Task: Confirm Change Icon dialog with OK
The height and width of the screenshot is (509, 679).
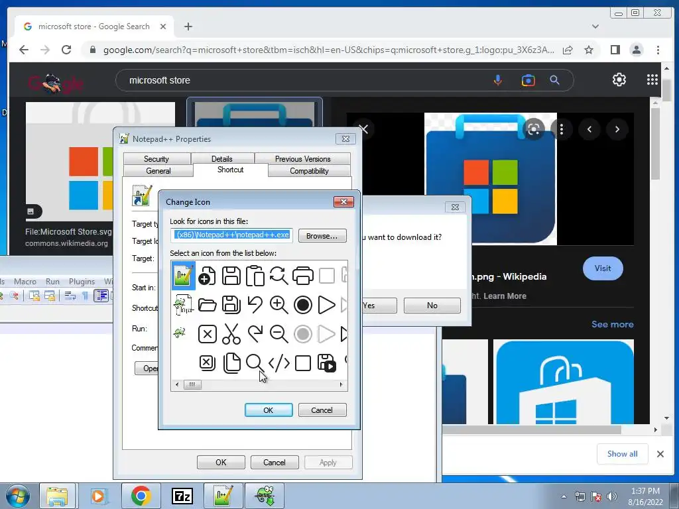Action: [269, 410]
